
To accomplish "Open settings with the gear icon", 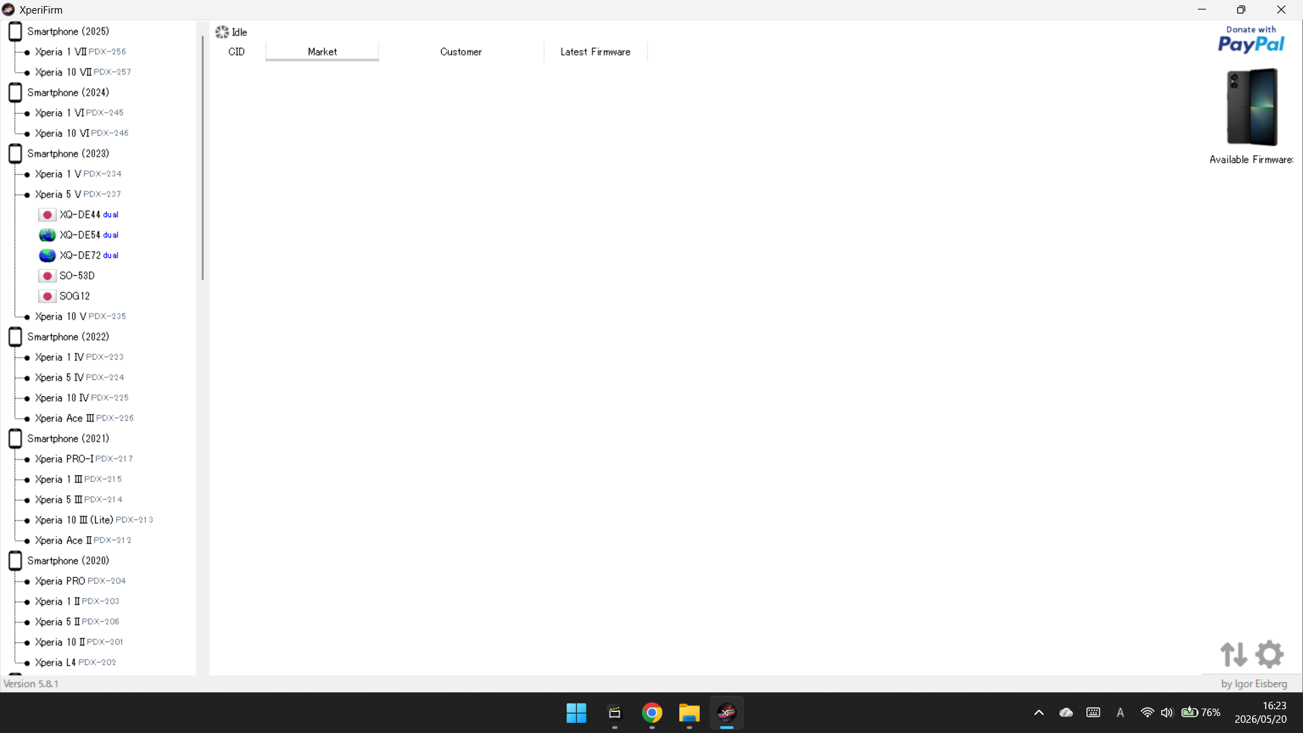I will tap(1269, 654).
